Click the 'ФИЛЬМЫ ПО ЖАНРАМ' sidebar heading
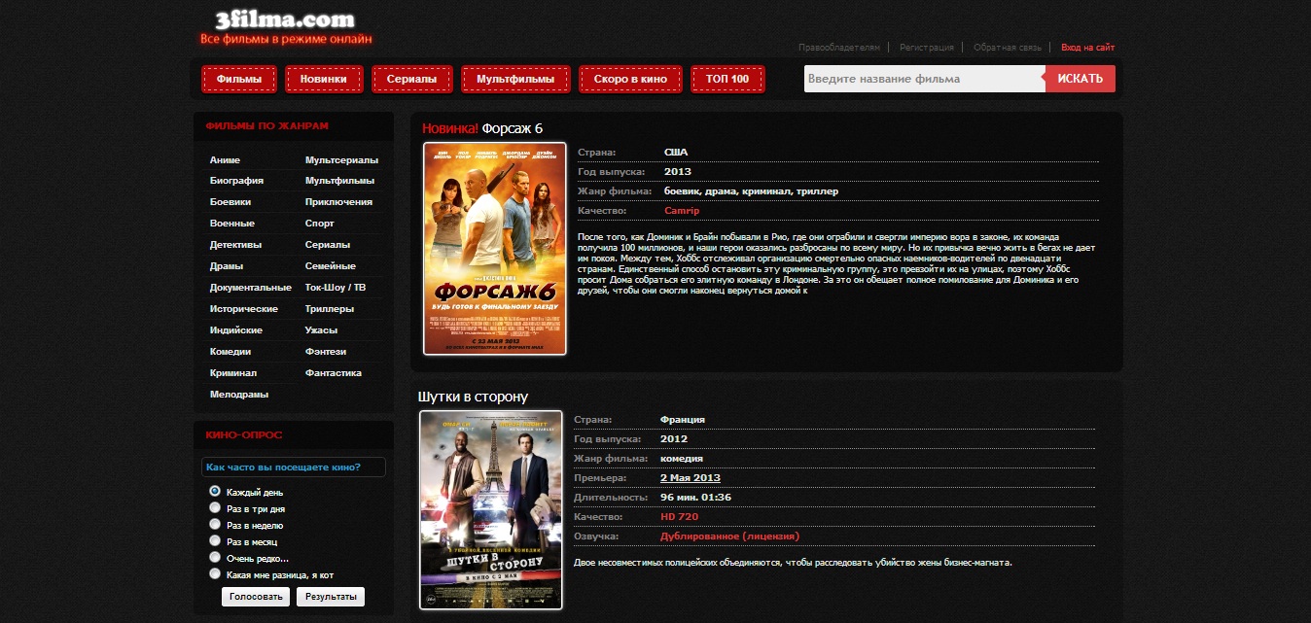Image resolution: width=1311 pixels, height=623 pixels. tap(266, 125)
